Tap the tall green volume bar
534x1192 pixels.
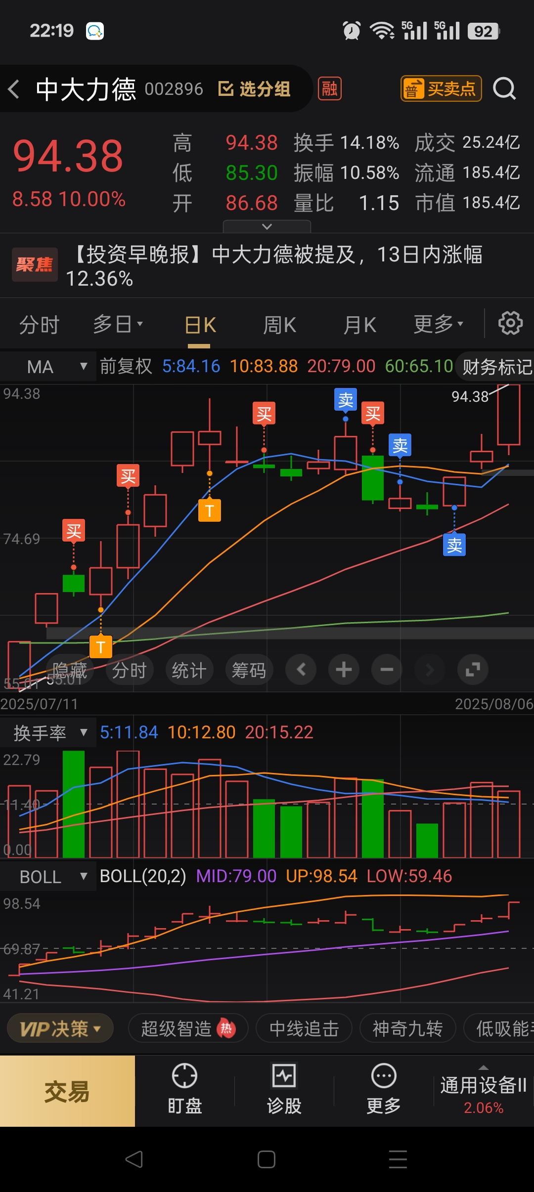(x=74, y=804)
